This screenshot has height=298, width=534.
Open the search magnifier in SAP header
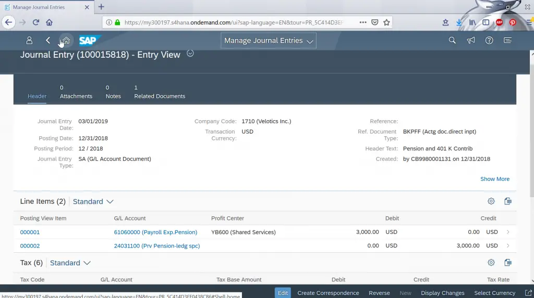pyautogui.click(x=452, y=41)
